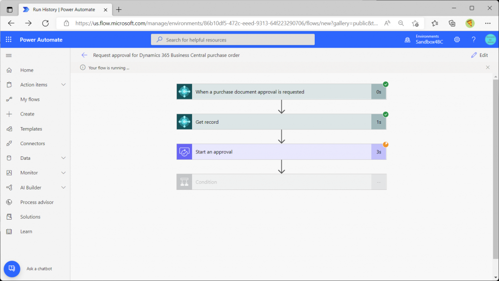
Task: Click the Get record connector icon
Action: click(x=184, y=122)
